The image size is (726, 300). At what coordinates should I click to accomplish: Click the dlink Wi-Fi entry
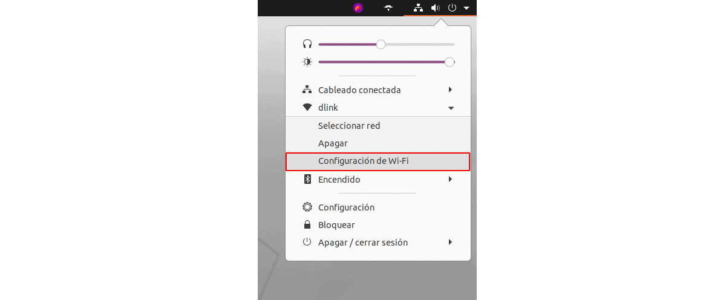(378, 108)
